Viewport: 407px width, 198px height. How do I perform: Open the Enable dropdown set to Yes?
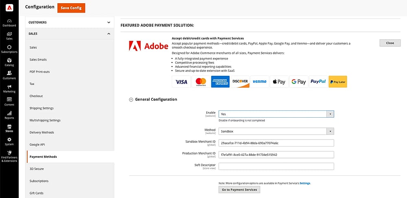coord(276,114)
